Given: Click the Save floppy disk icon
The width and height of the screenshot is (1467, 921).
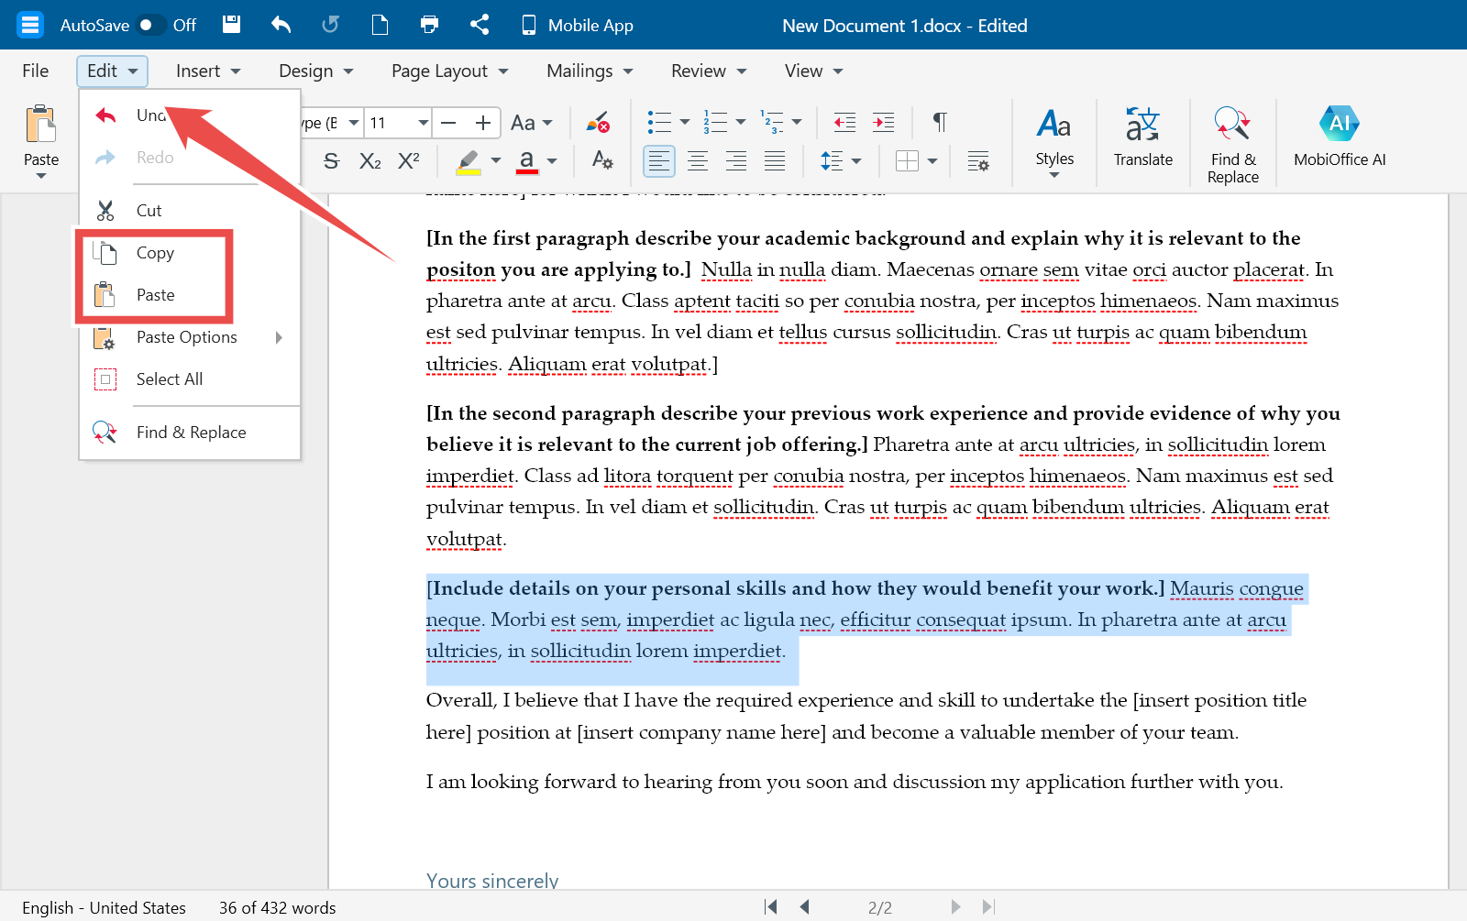Looking at the screenshot, I should coord(232,25).
